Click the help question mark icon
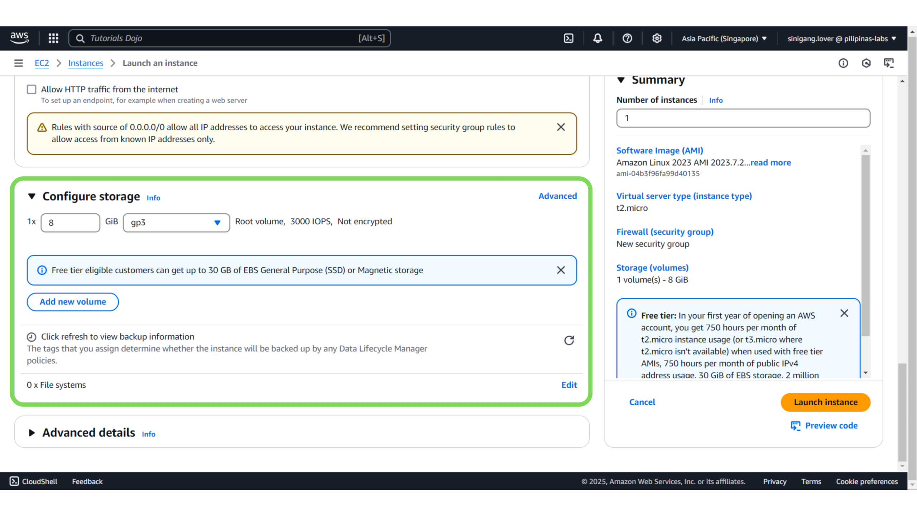This screenshot has width=917, height=516. (x=627, y=38)
